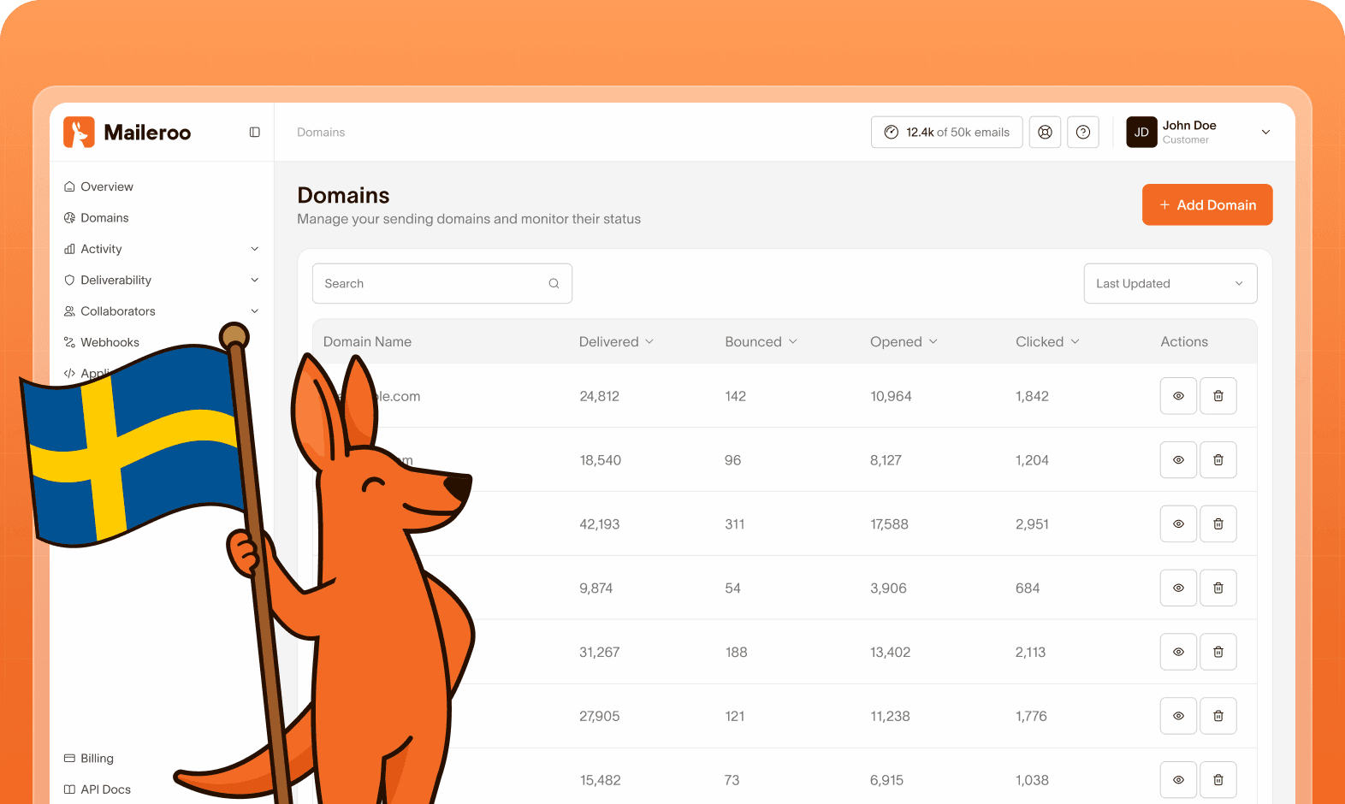Click the bounced value 188
This screenshot has height=804, width=1345.
[x=736, y=653]
